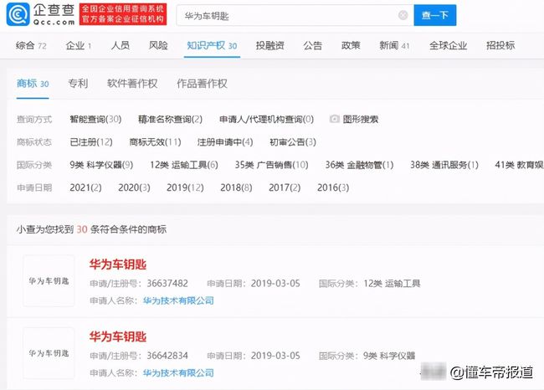
Task: Filter by class 36类 金融物管(1)
Action: (359, 165)
